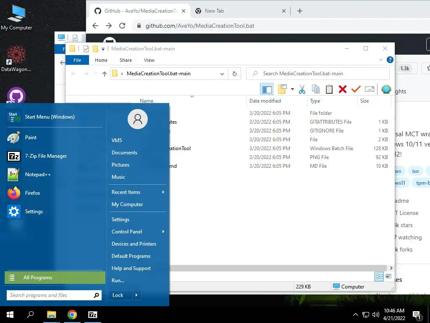Close the GitHub AveYo browser tab
Viewport: 430px width, 323px height.
click(184, 11)
